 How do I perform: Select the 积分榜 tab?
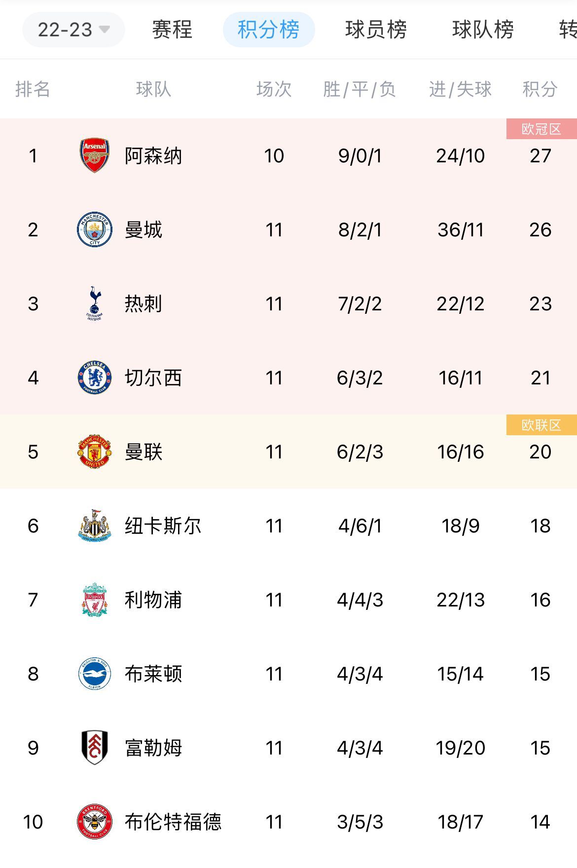(268, 30)
